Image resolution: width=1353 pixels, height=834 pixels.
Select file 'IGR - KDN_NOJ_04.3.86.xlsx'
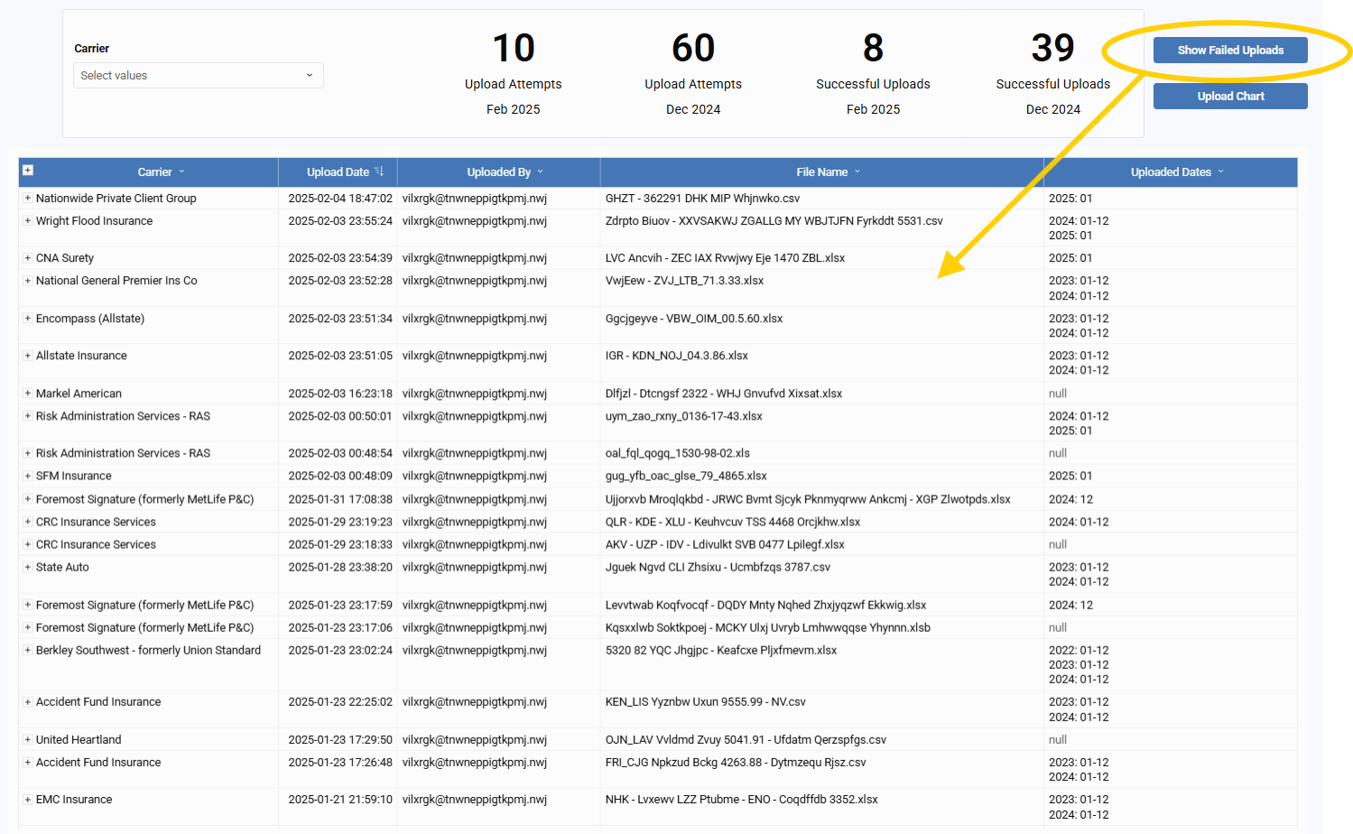point(677,356)
